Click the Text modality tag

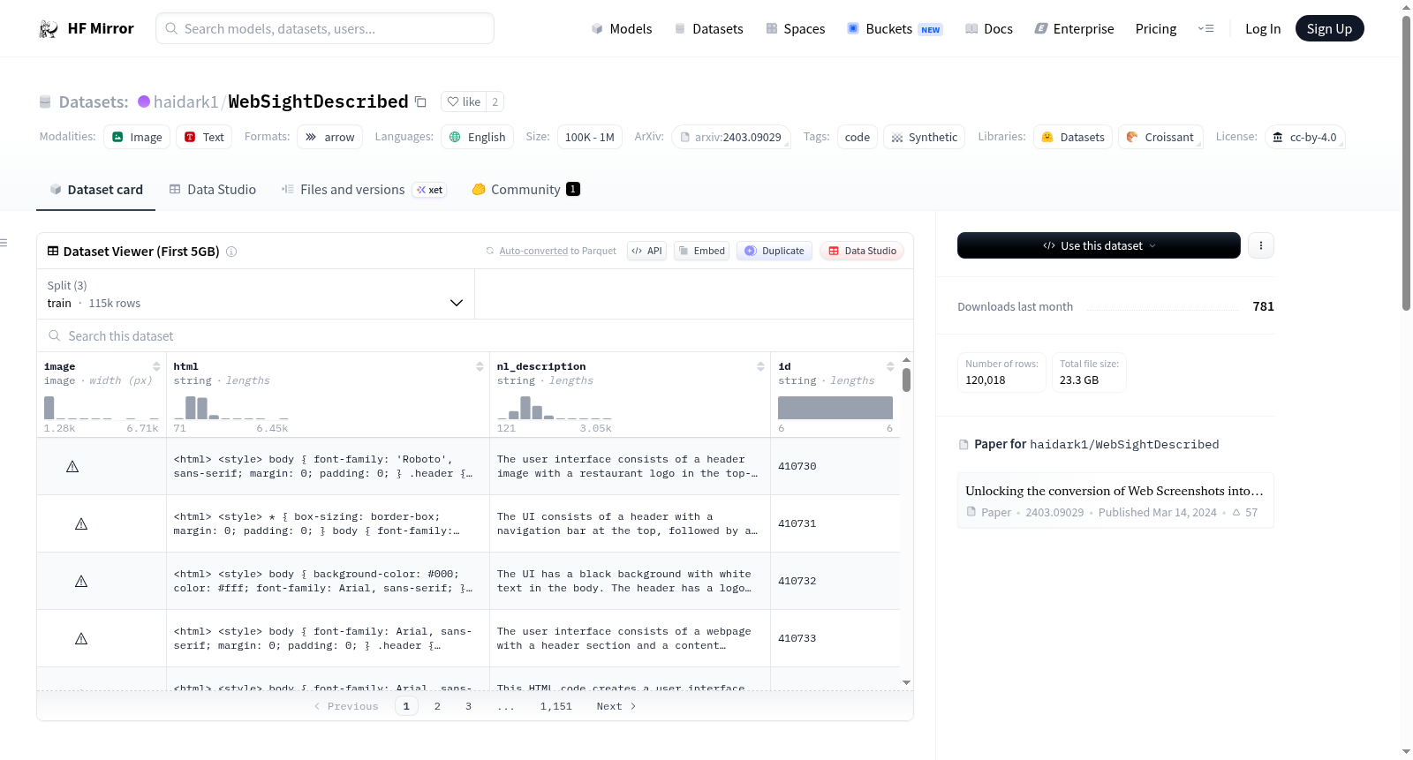coord(204,137)
